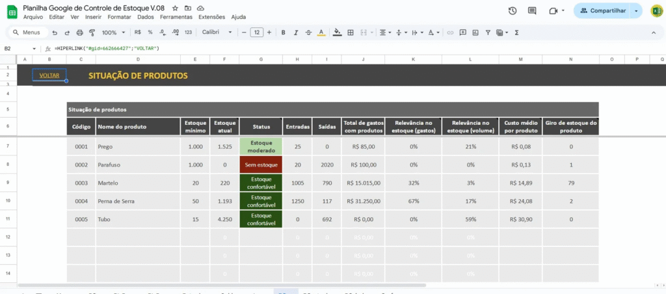666x294 pixels.
Task: Open the comments panel icon
Action: point(532,10)
